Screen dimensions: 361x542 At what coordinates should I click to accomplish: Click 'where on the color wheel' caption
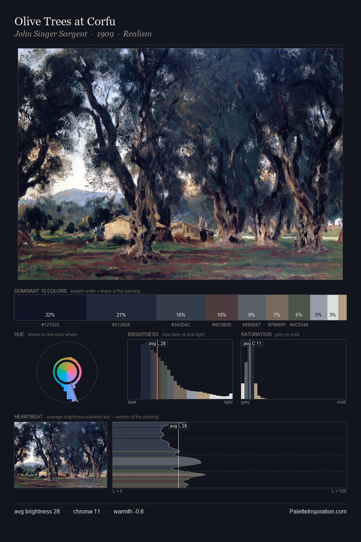[52, 335]
